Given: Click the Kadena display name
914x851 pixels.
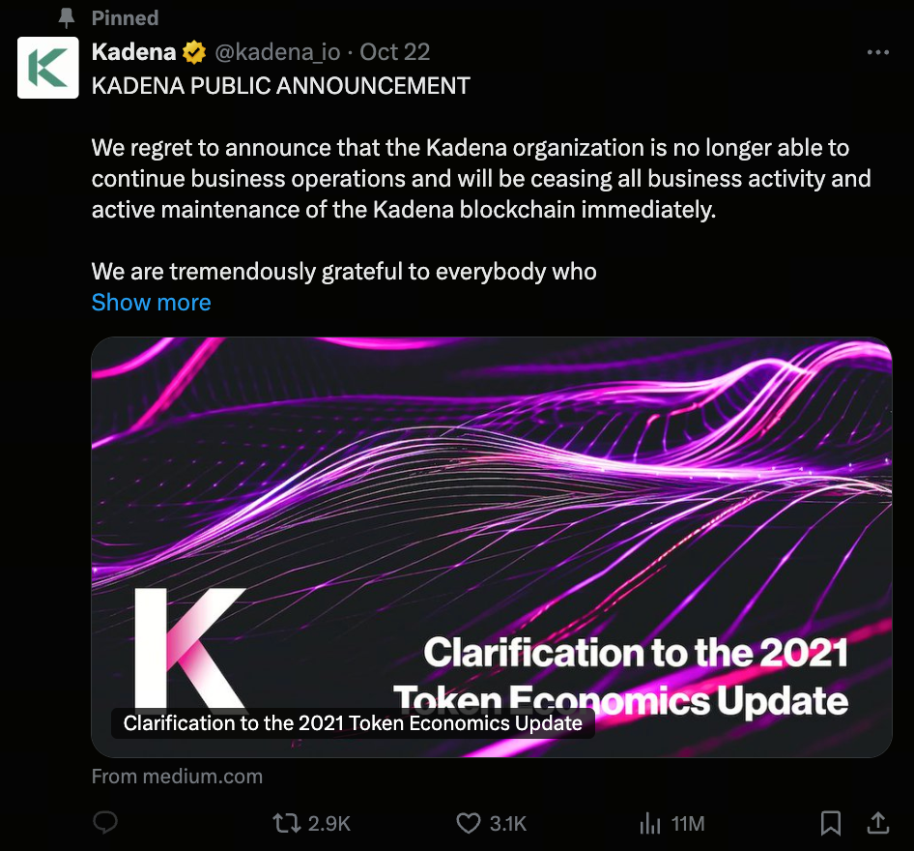Looking at the screenshot, I should point(133,52).
